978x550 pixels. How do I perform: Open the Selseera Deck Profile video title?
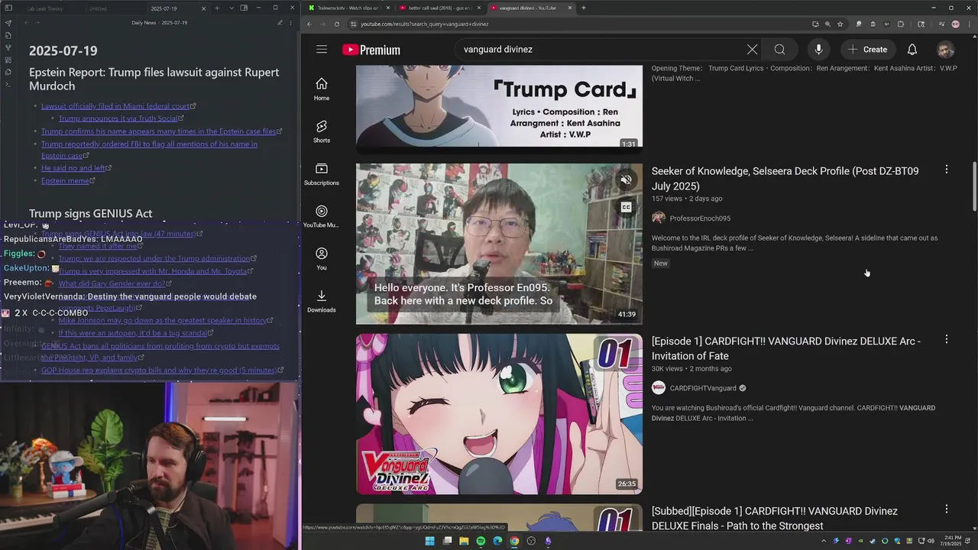click(x=785, y=178)
